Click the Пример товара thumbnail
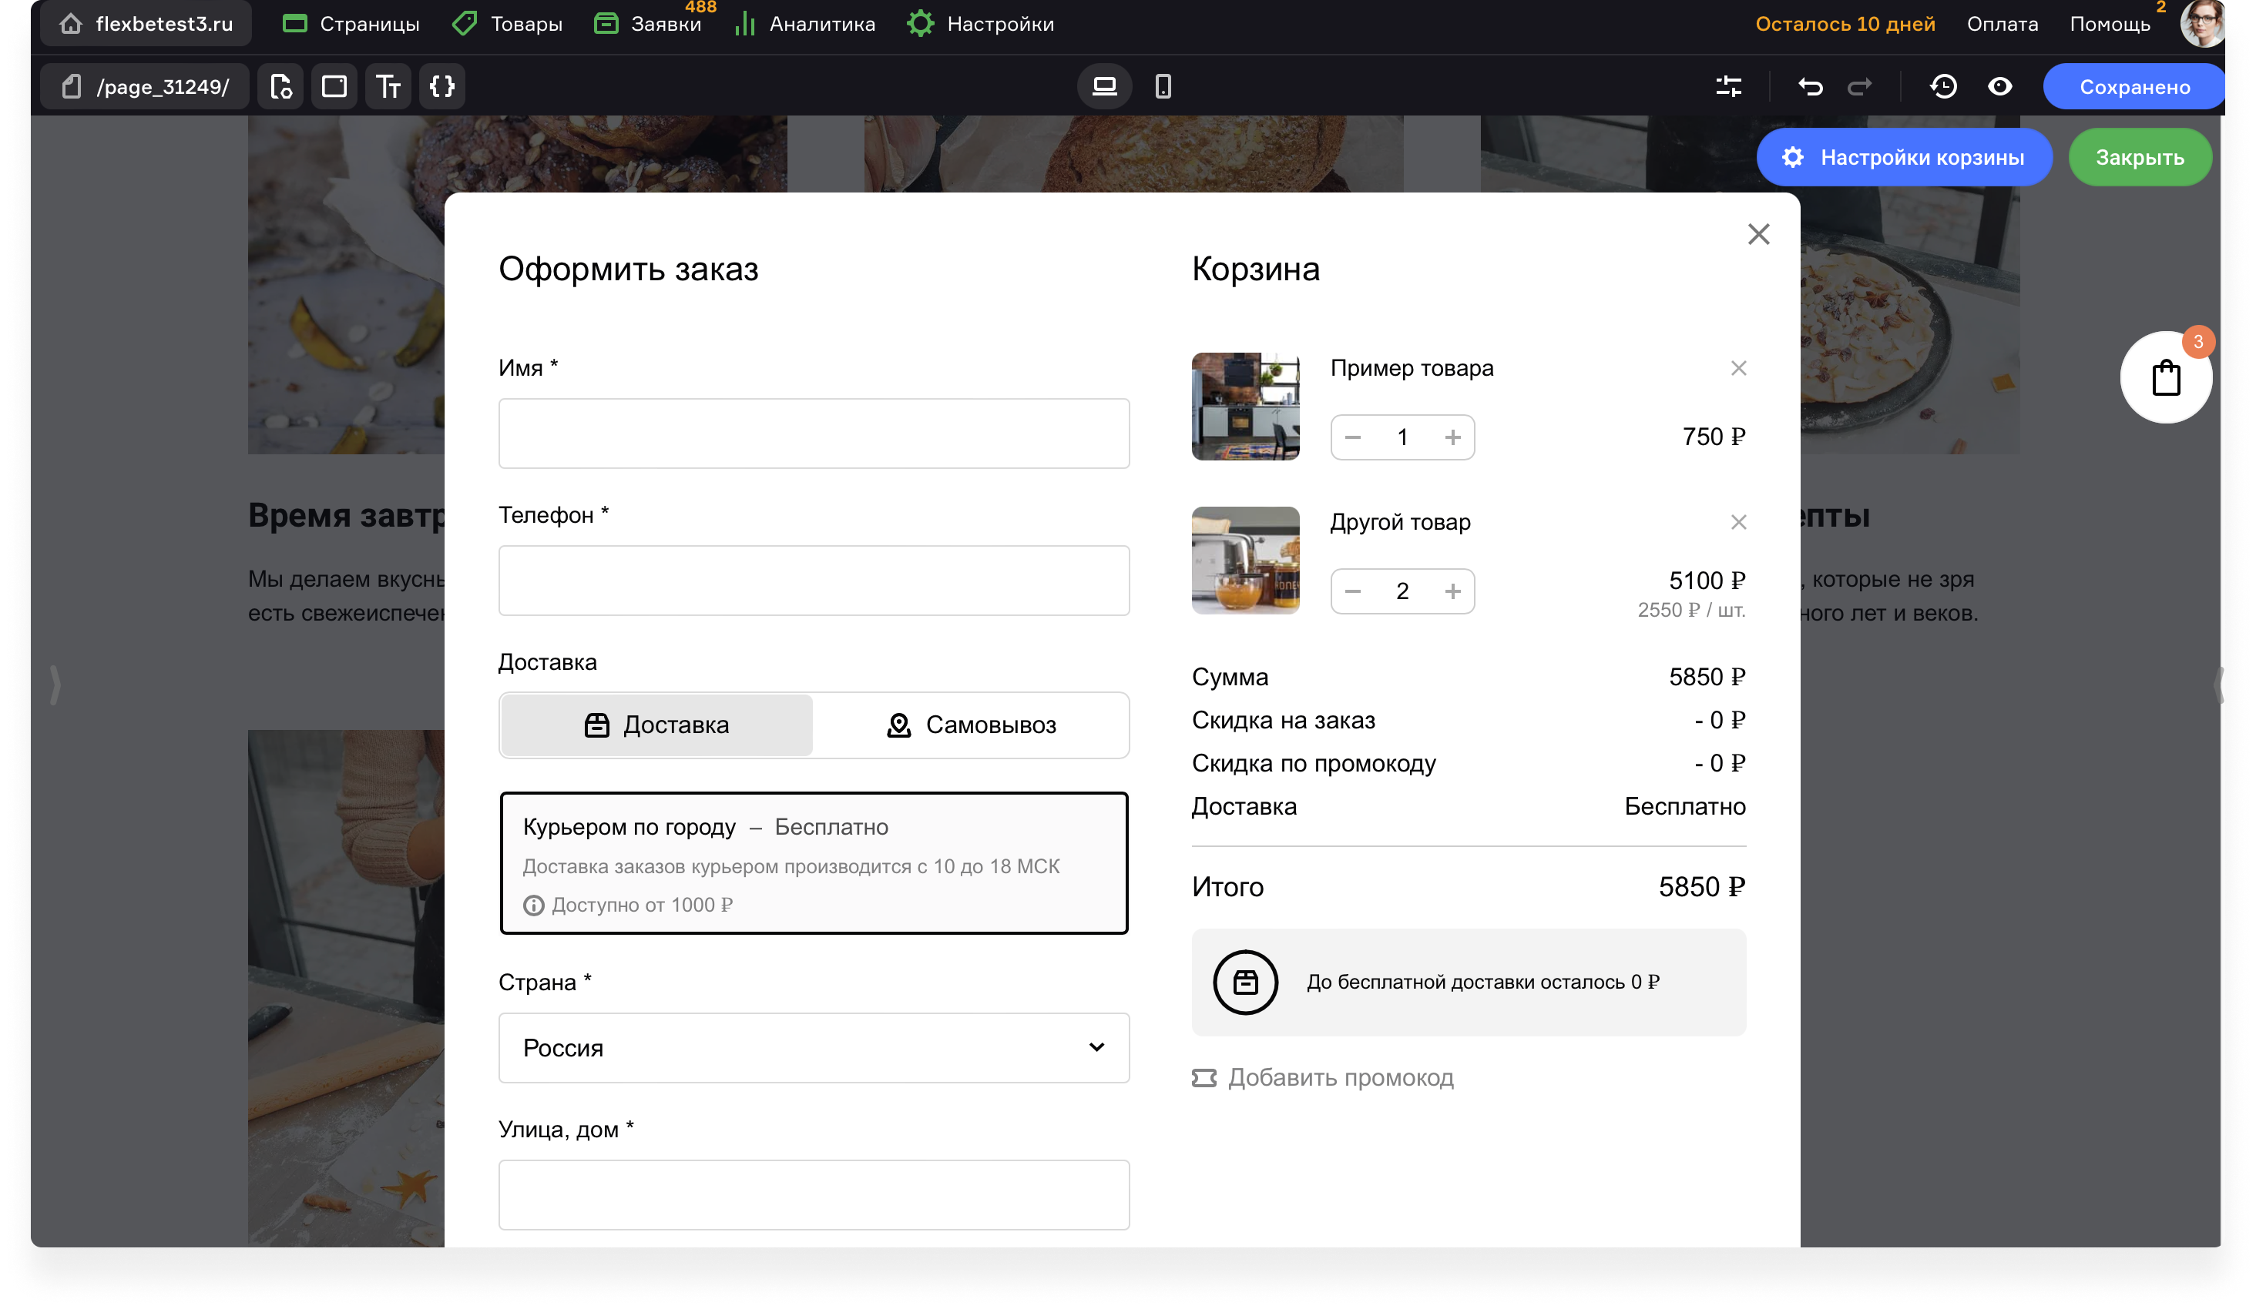This screenshot has height=1309, width=2256. point(1245,407)
